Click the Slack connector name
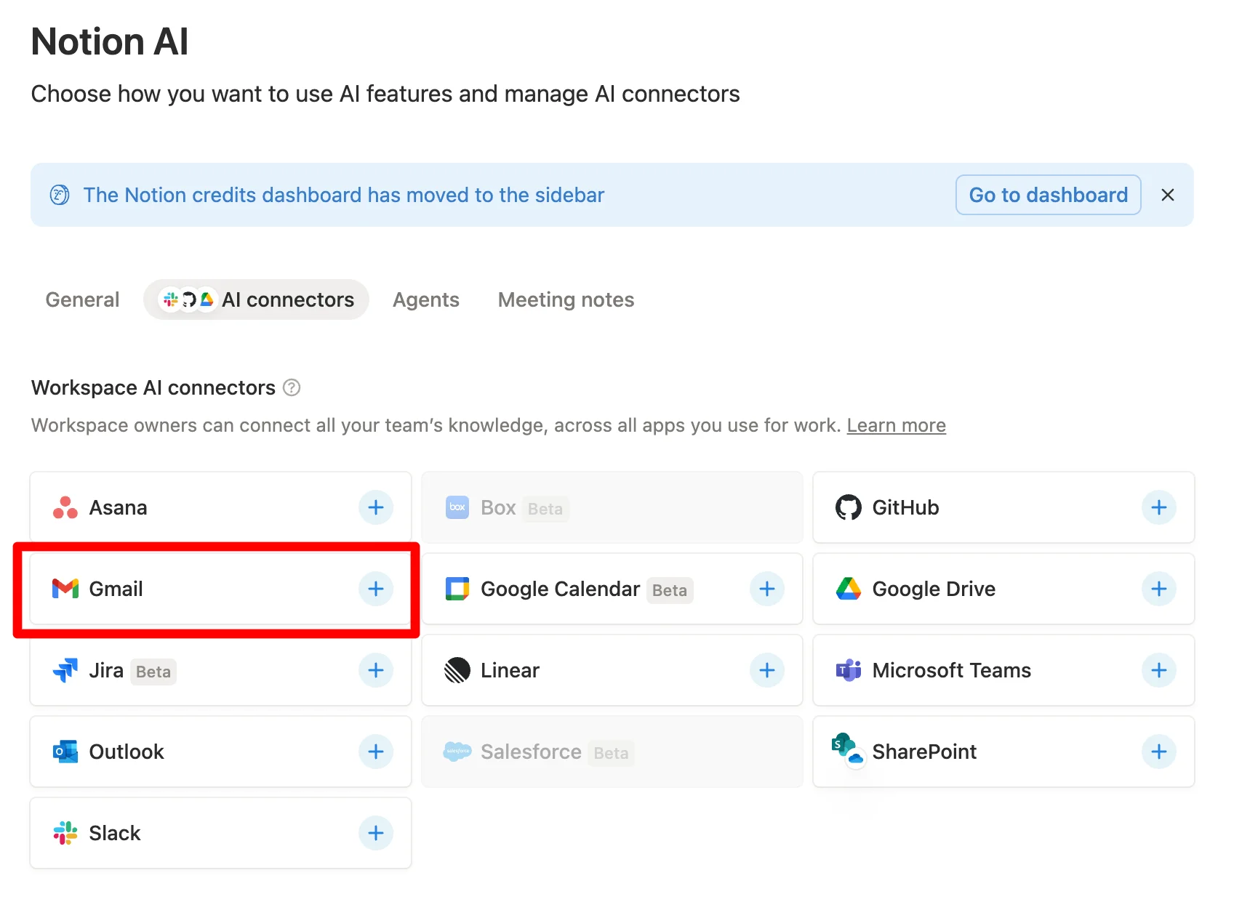 115,833
